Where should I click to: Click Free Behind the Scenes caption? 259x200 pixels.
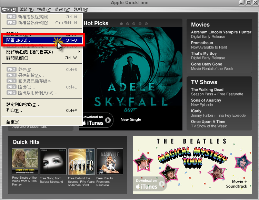[81, 182]
